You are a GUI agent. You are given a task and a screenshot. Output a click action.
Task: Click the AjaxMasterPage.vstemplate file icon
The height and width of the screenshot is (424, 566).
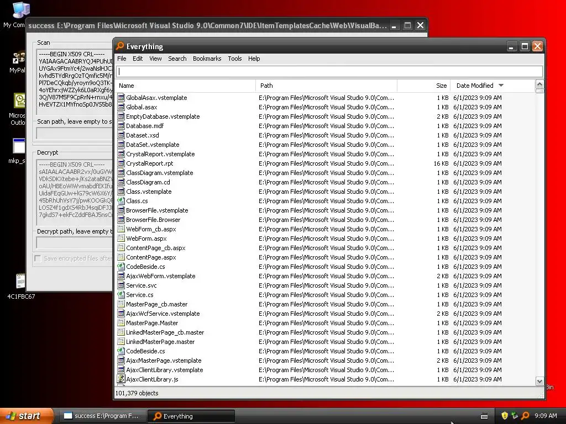121,360
